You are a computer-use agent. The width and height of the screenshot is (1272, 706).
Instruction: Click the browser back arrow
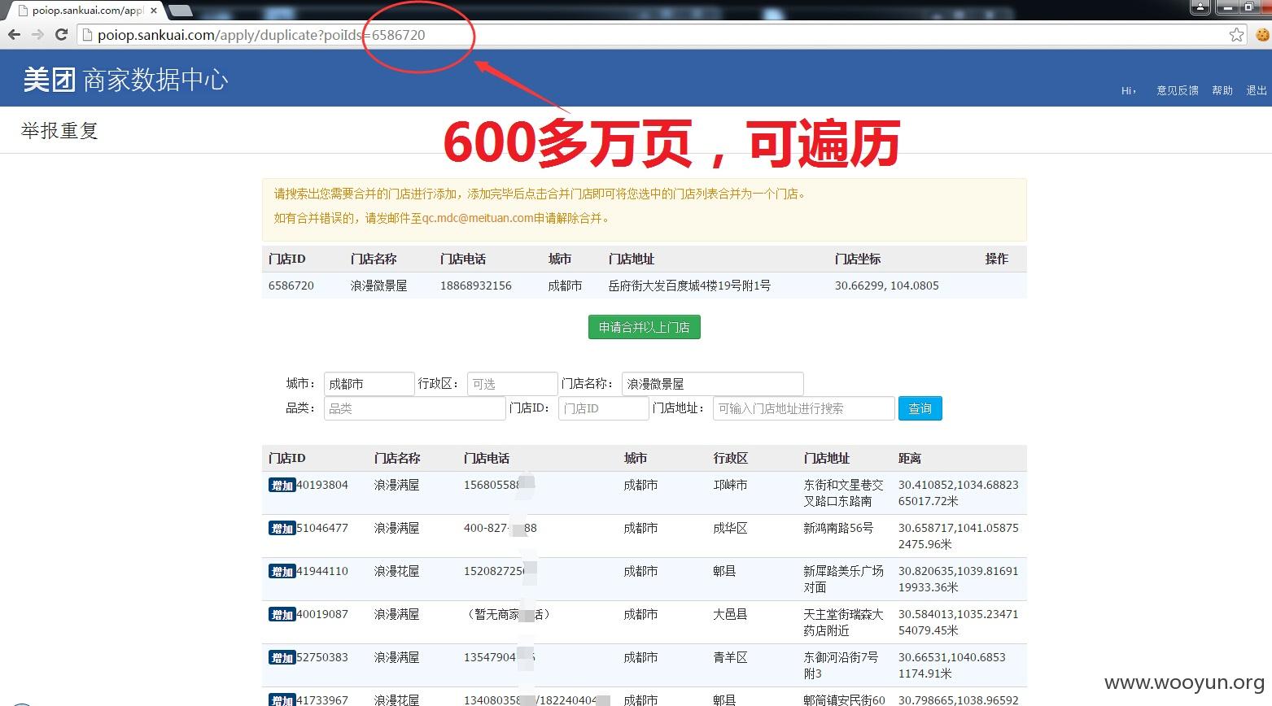click(x=14, y=34)
